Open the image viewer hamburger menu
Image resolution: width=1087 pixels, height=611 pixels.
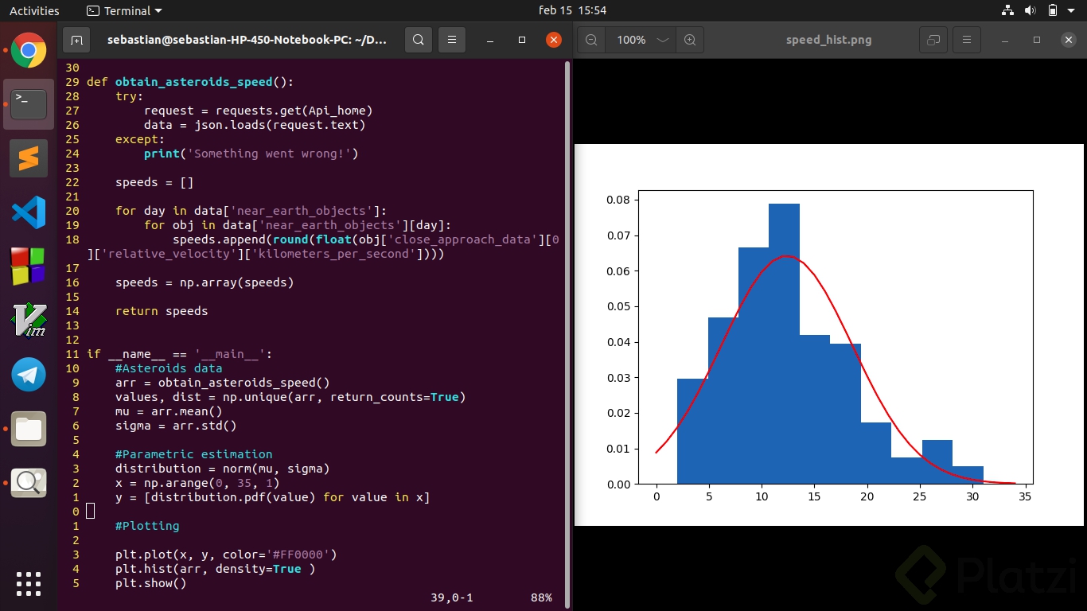pos(967,40)
